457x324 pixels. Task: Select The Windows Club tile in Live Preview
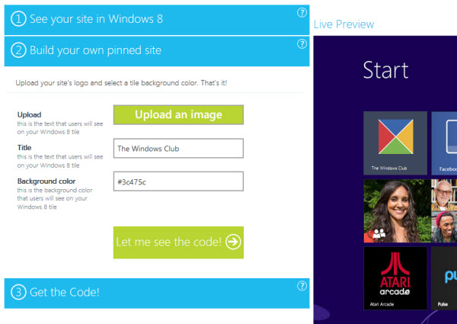point(395,143)
